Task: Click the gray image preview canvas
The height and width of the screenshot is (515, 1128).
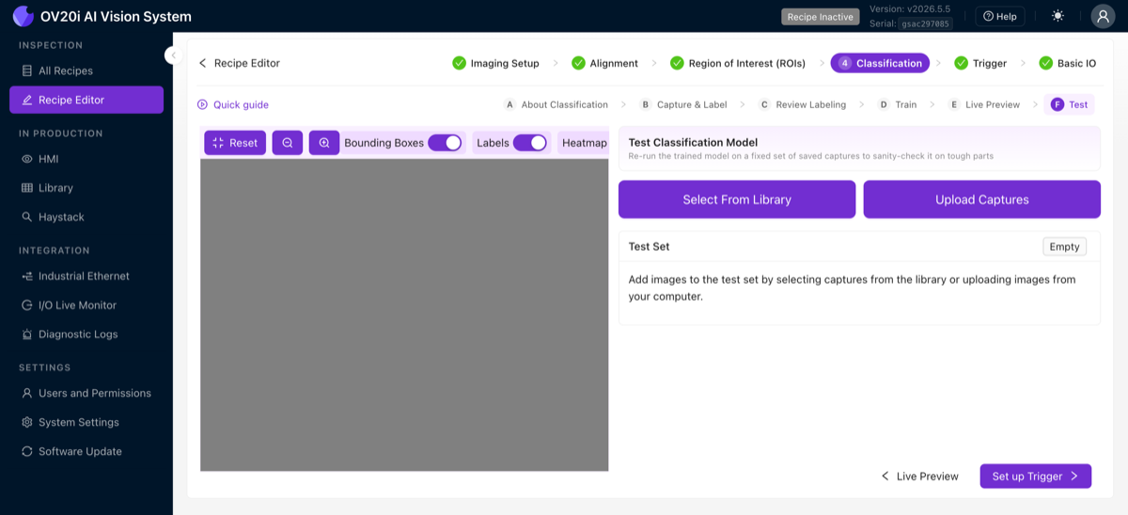Action: (404, 315)
